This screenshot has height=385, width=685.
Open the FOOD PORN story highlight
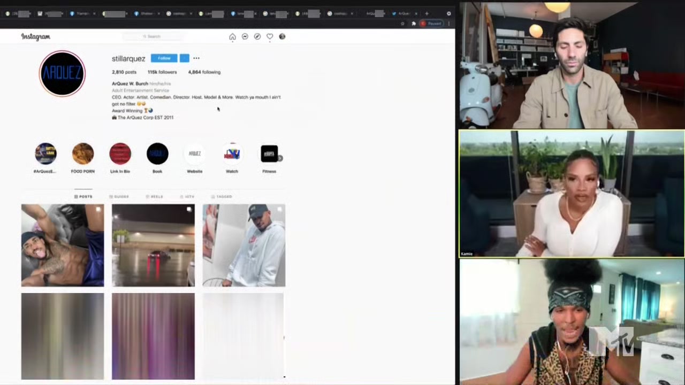click(83, 154)
